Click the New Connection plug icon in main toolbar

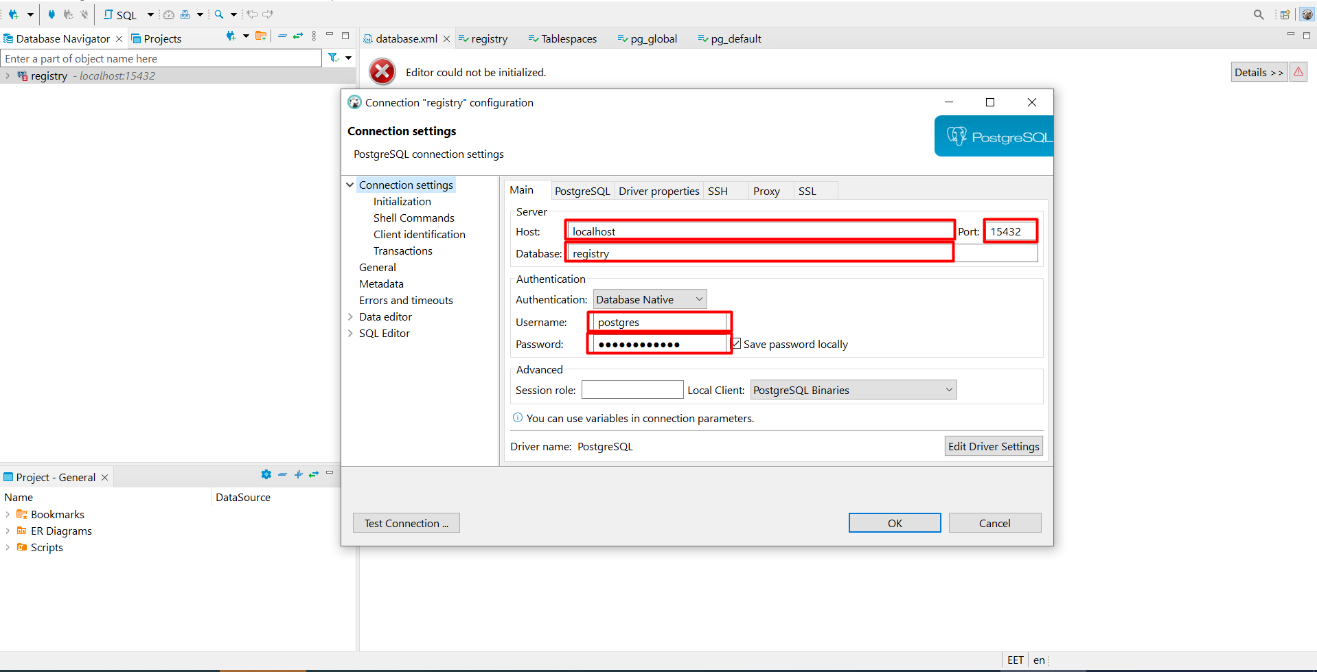point(13,14)
